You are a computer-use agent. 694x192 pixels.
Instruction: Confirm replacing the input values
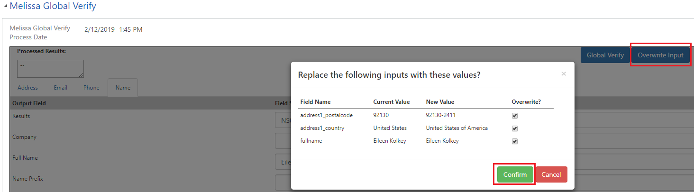tap(515, 174)
